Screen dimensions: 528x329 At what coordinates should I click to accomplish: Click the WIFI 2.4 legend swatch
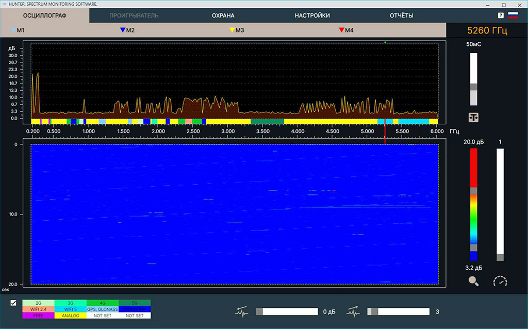(x=38, y=309)
